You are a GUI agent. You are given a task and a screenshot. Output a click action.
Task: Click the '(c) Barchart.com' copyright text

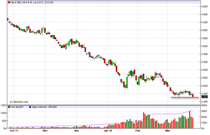(19, 102)
